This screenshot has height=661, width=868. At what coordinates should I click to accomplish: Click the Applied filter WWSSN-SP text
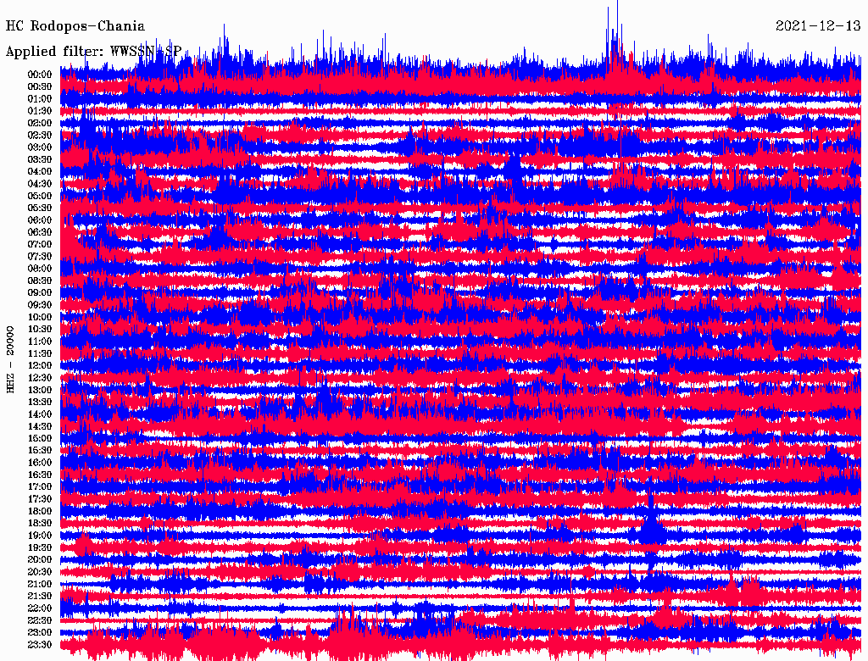pyautogui.click(x=93, y=51)
